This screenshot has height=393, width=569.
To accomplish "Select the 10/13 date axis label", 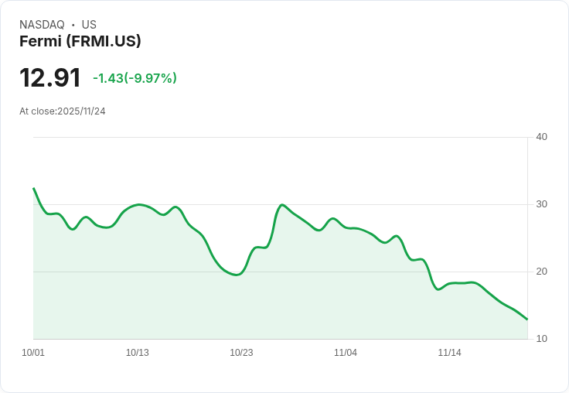I will [x=138, y=353].
